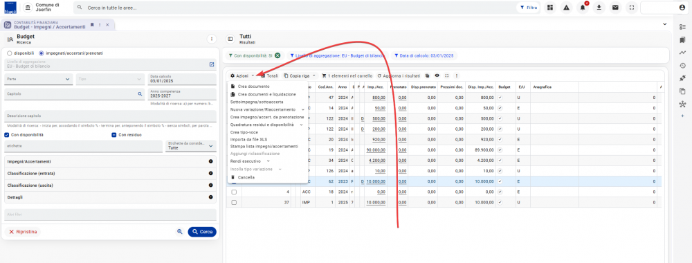Open the notifications bell

pos(583,8)
